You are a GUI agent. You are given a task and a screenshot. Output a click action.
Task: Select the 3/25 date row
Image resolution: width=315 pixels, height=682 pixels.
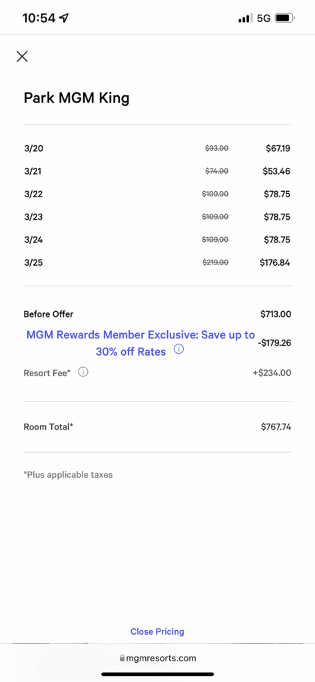pos(157,262)
